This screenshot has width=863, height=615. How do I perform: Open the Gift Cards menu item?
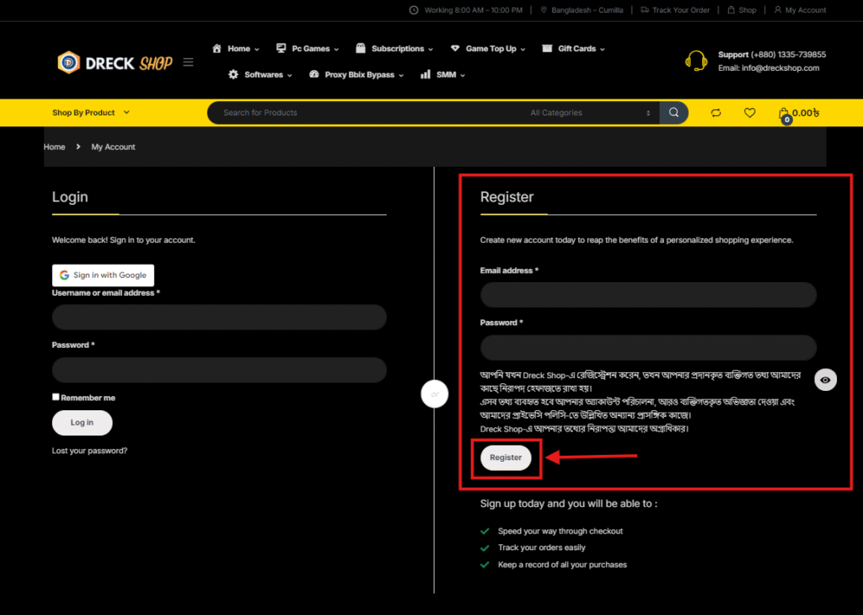[x=576, y=48]
